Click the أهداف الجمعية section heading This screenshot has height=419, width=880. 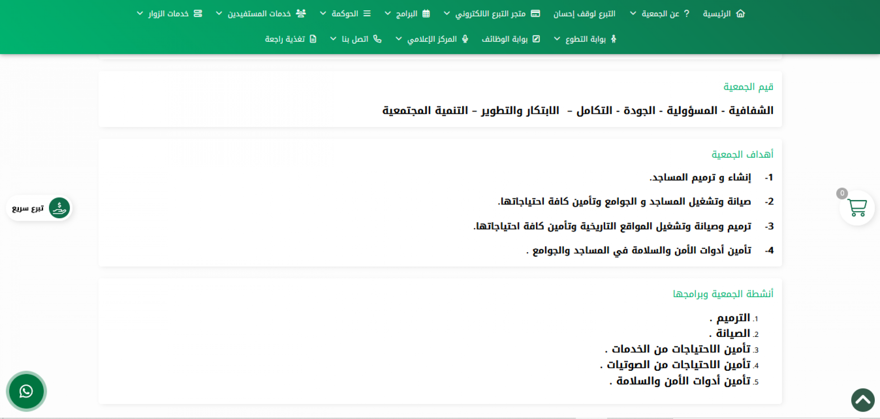742,154
